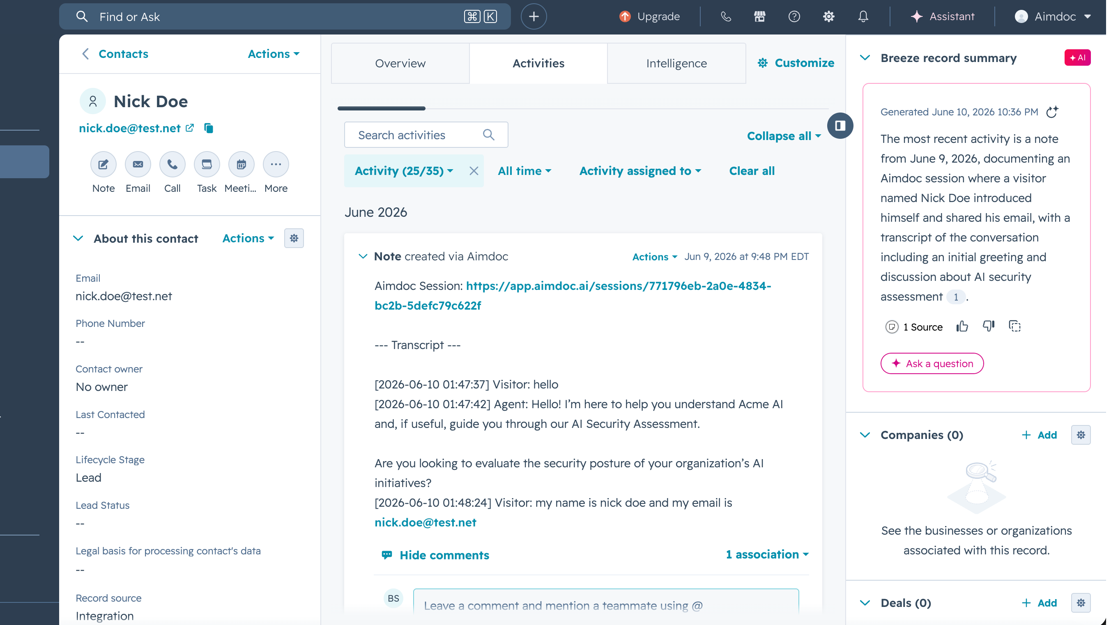This screenshot has height=625, width=1111.
Task: Open the quick create plus button
Action: (x=534, y=16)
